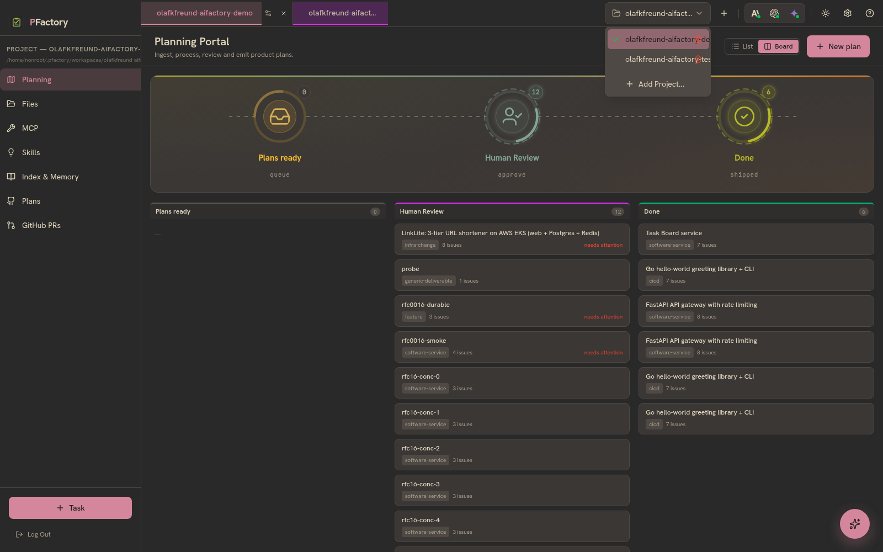Click the plus icon beside project selector
883x552 pixels.
[724, 13]
